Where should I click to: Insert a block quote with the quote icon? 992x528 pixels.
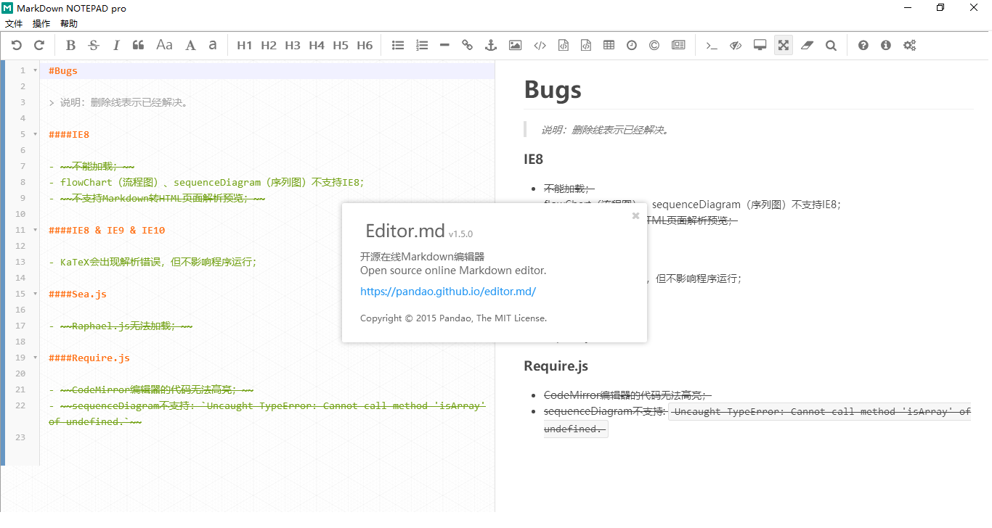139,45
